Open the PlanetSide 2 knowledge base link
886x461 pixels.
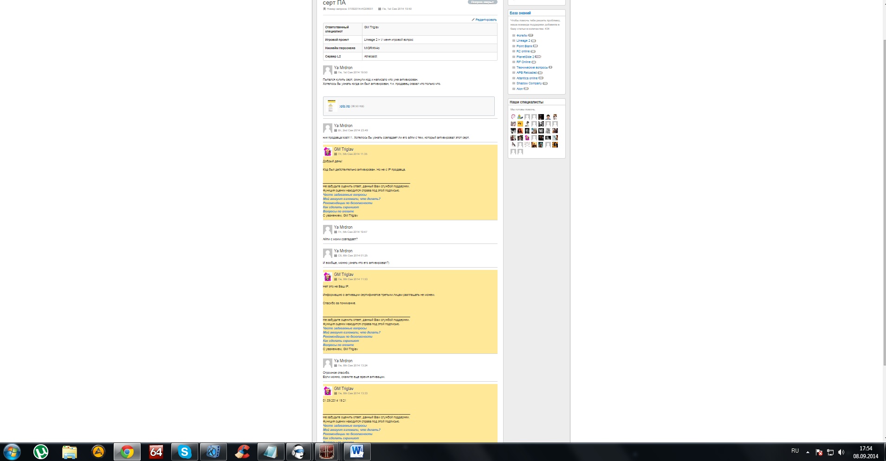pos(525,57)
